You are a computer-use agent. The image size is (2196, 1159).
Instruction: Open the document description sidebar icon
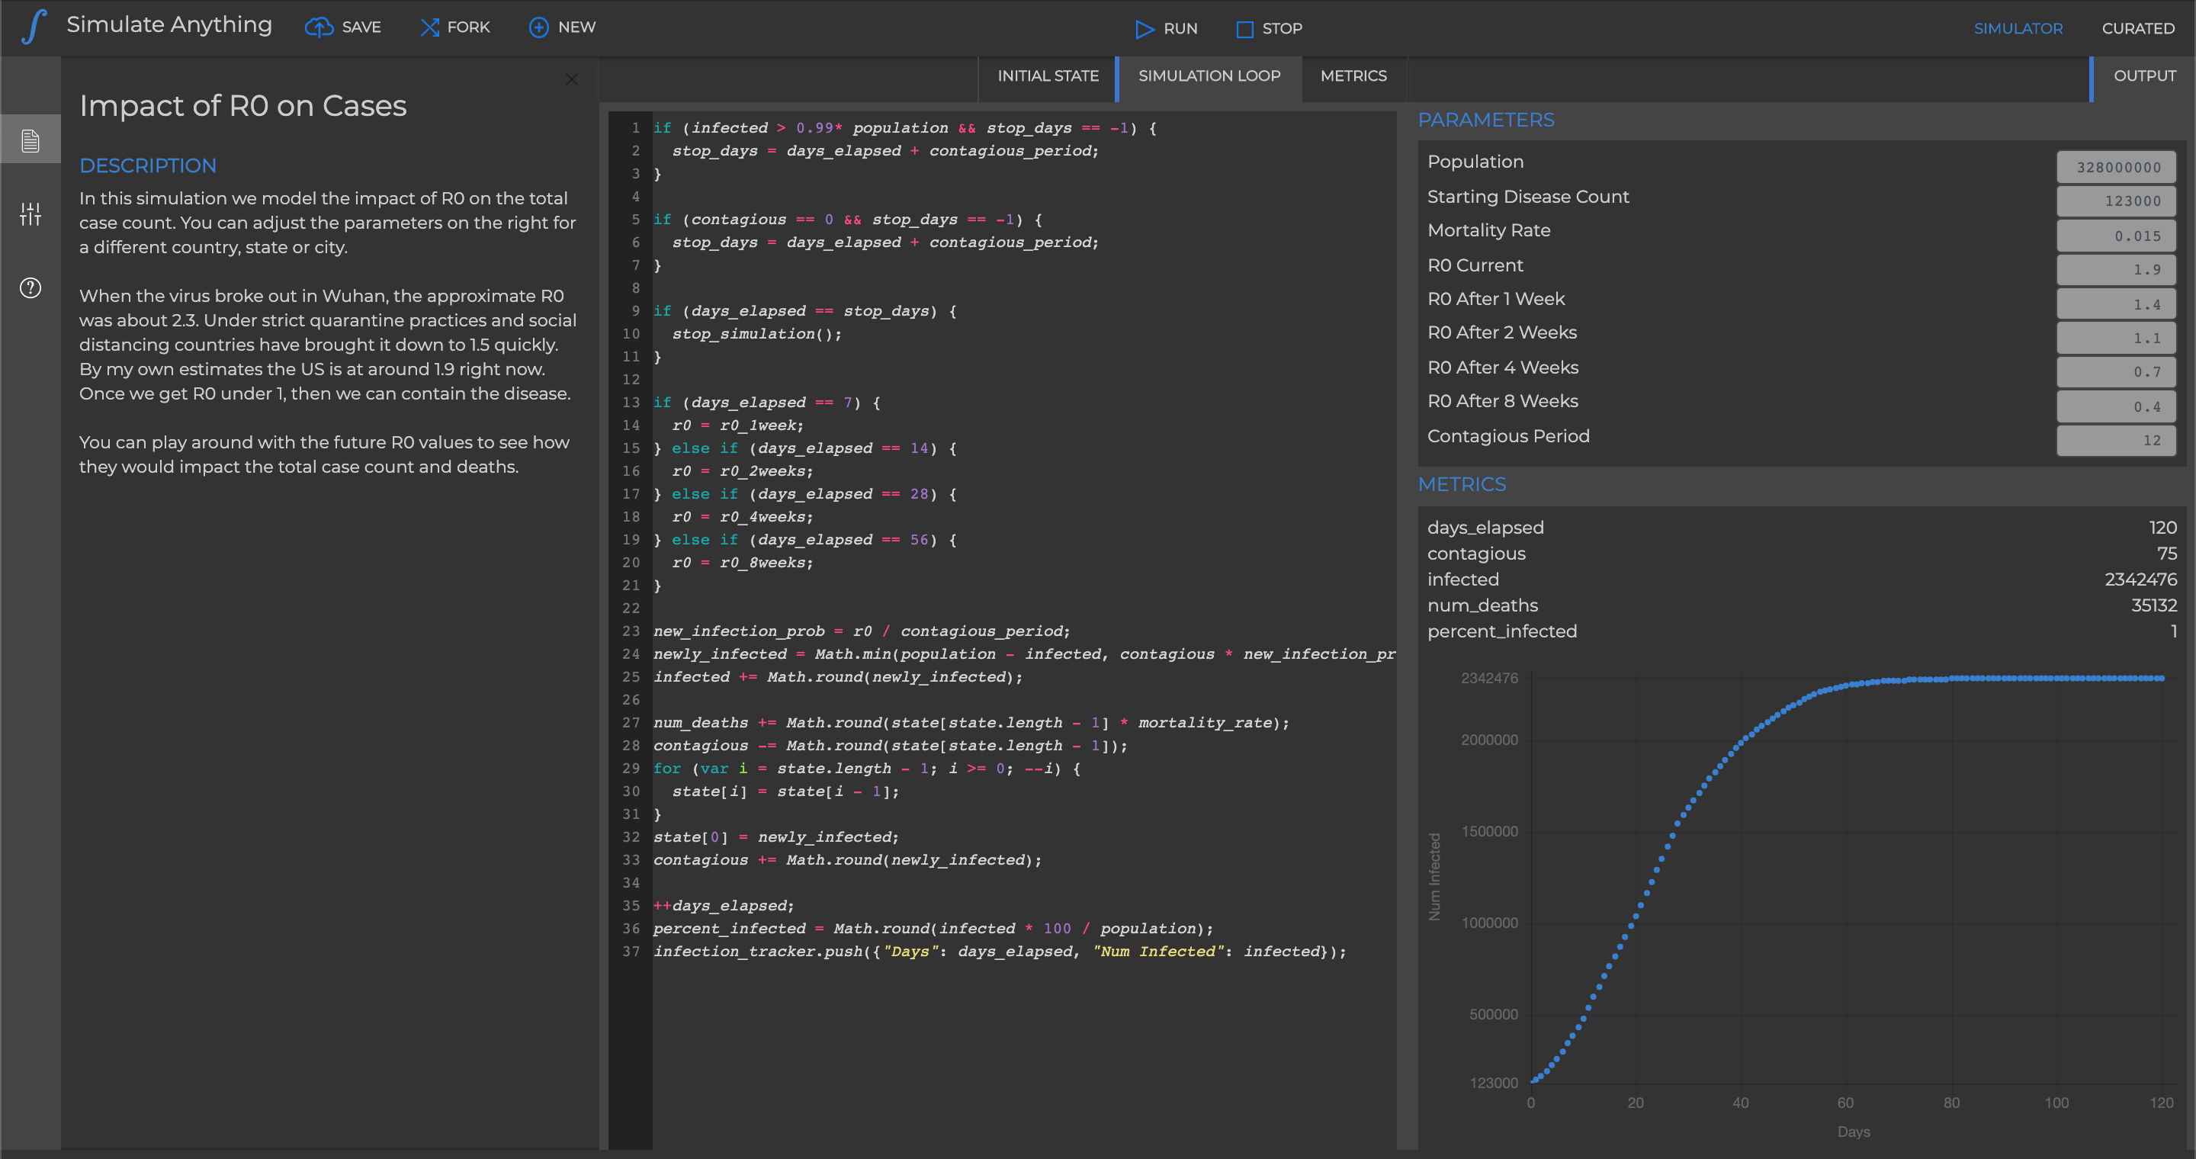tap(30, 140)
